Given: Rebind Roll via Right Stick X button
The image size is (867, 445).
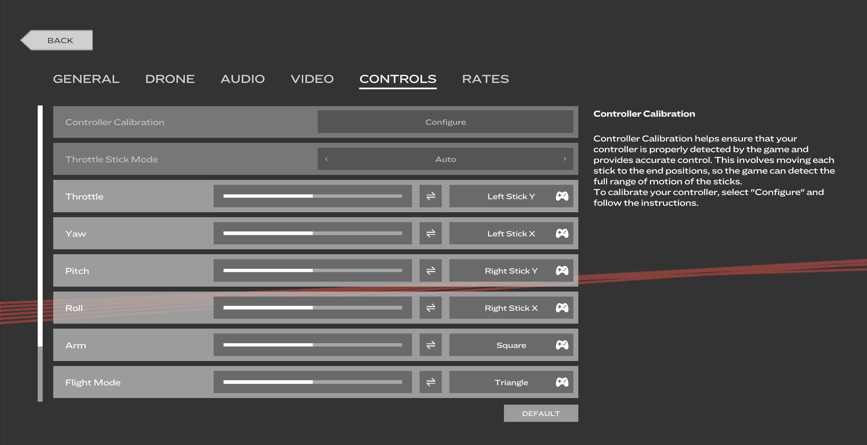Looking at the screenshot, I should 511,308.
